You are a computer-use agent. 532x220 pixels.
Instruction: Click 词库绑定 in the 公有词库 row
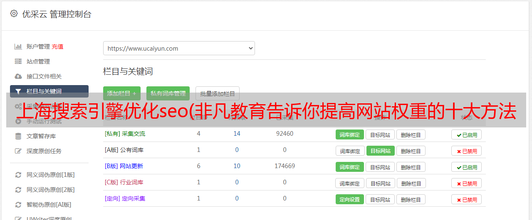tap(350, 151)
